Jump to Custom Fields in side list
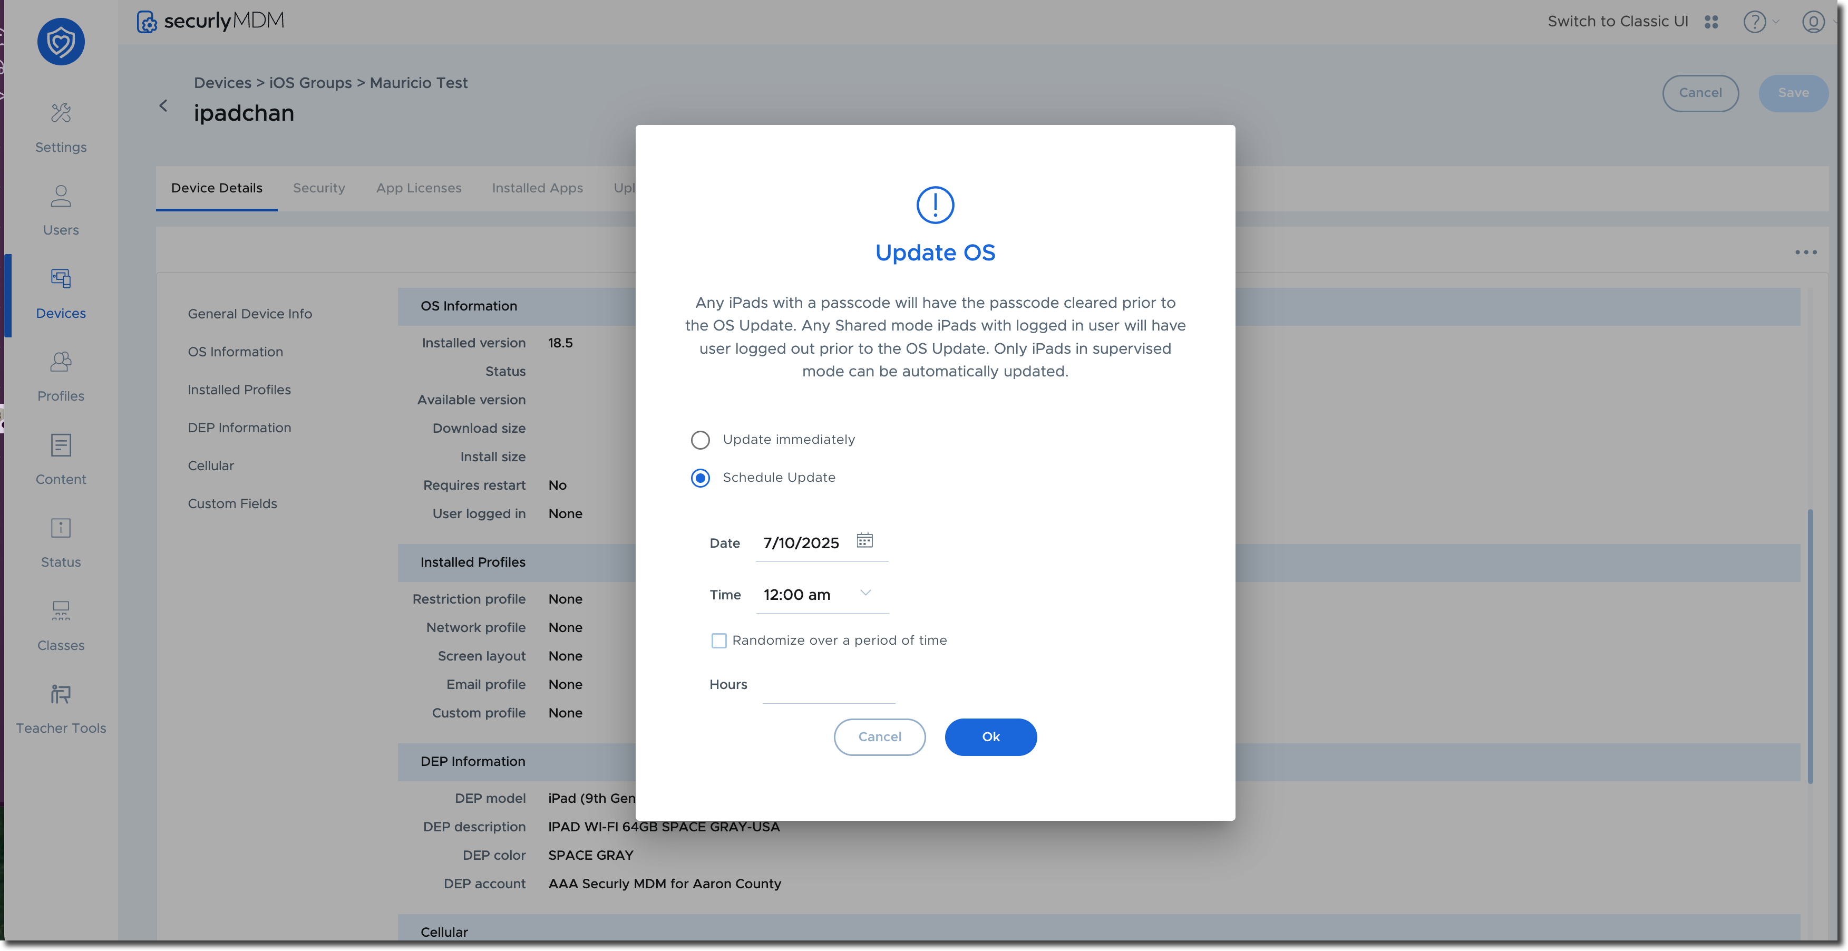 click(232, 504)
